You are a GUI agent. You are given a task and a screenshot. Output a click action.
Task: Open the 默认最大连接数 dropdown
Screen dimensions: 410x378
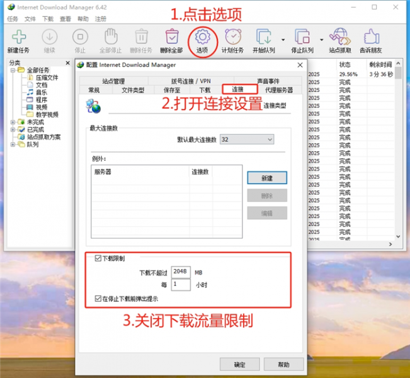[x=247, y=139]
